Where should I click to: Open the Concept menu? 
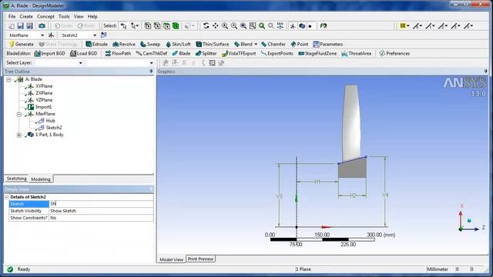(x=45, y=16)
